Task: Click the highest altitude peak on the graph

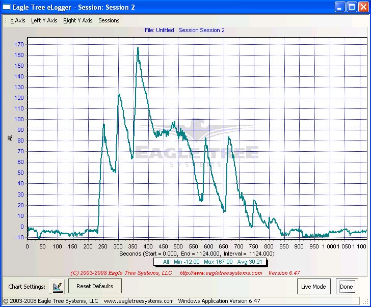Action: pyautogui.click(x=138, y=48)
